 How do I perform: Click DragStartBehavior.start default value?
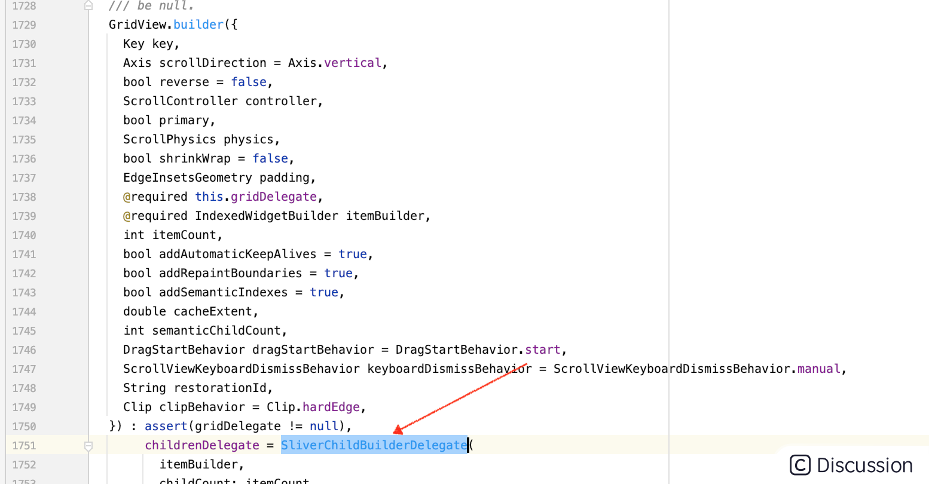(x=478, y=350)
